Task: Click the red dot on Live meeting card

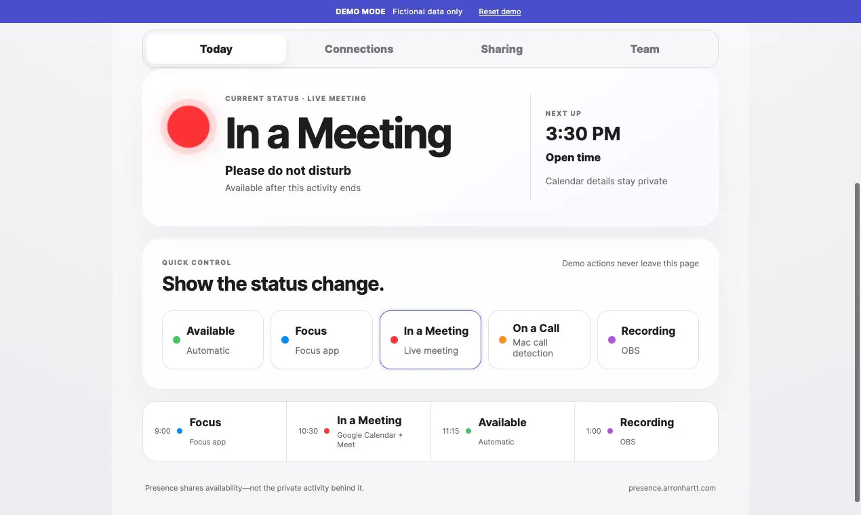Action: point(394,340)
